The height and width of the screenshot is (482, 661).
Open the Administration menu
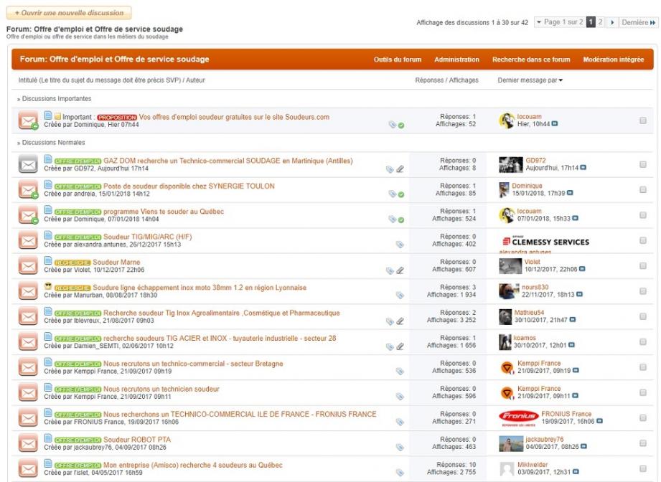(x=456, y=60)
